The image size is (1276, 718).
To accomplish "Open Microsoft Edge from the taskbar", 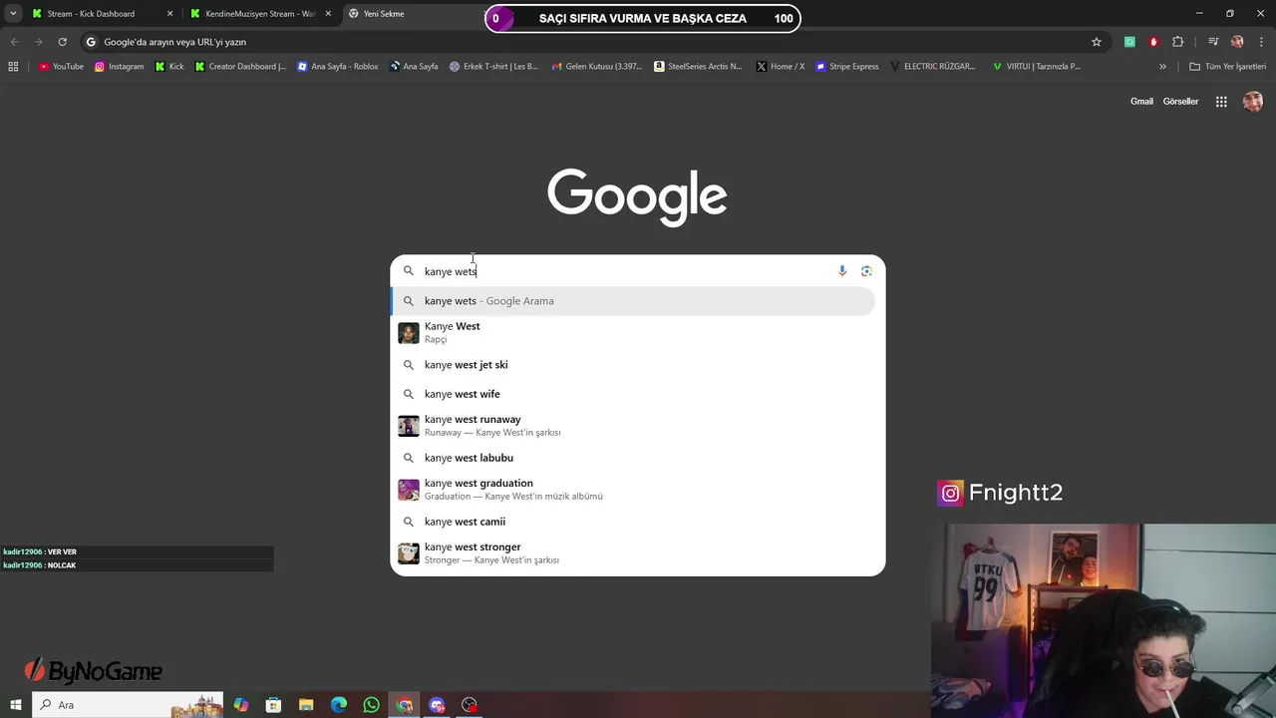I will tap(339, 705).
